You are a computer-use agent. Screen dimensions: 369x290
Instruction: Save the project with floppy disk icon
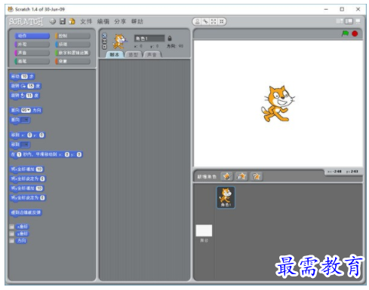click(63, 22)
